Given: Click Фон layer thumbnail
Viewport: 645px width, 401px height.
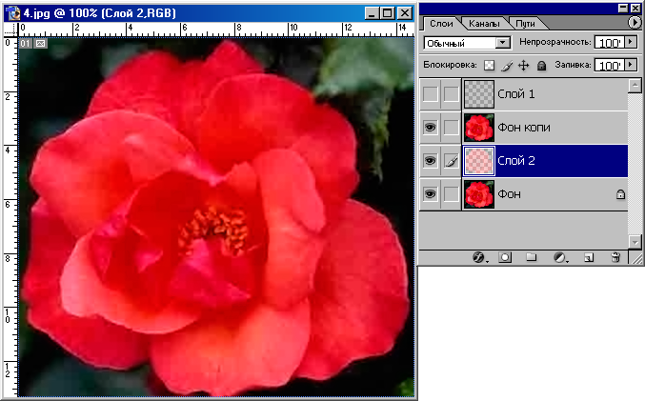Looking at the screenshot, I should 479,194.
